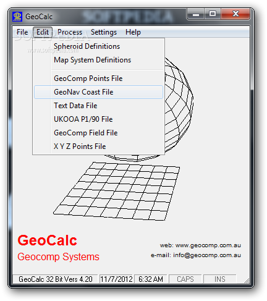This screenshot has width=267, height=301.
Task: Select UKOOA P1/90 File entry
Action: coord(98,119)
